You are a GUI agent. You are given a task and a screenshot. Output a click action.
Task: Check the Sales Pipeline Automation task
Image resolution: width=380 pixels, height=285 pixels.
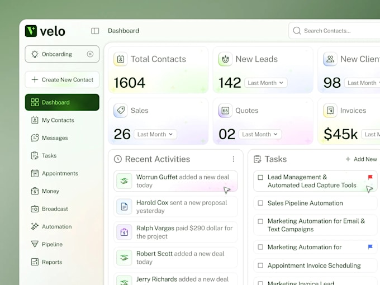click(260, 203)
